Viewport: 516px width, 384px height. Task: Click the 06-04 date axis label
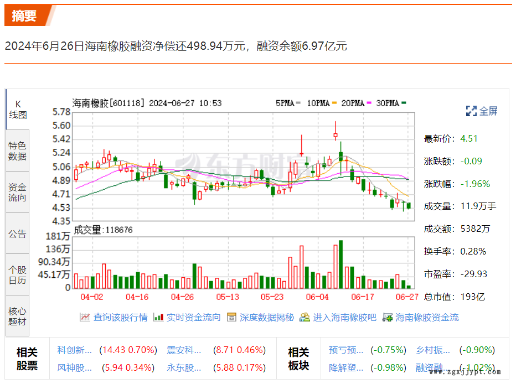coord(317,297)
